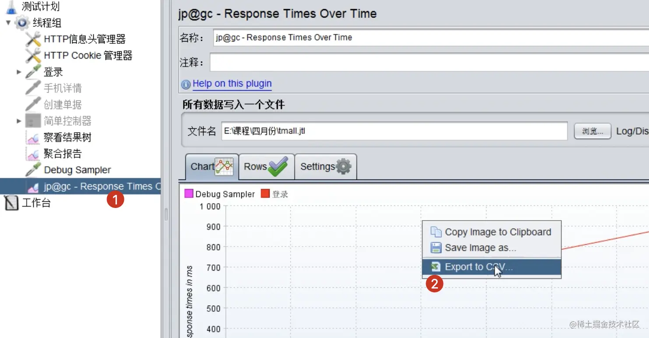
Task: Click into the 注释 comment field
Action: tap(429, 63)
